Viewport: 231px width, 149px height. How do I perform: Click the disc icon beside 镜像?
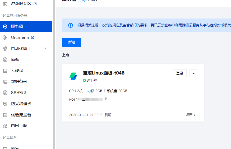(5, 60)
